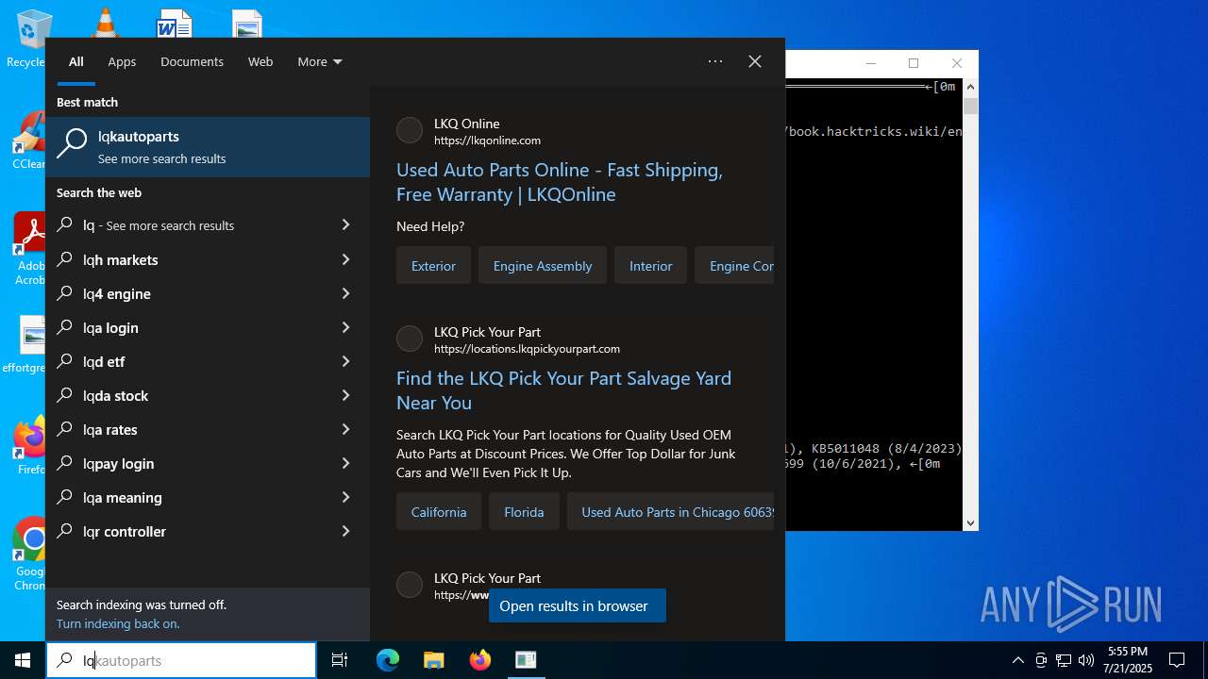Expand the arrow next to 'lqpay login'
1208x679 pixels.
point(345,463)
